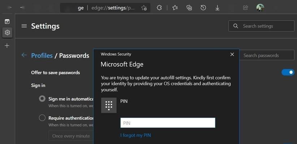Viewport: 297px width, 144px height.
Task: Open the tab actions icon in sidebar
Action: point(7,22)
